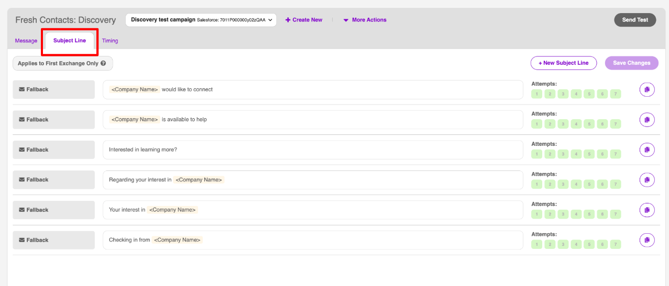Copy the 'Your interest in' subject line
Image resolution: width=669 pixels, height=286 pixels.
pyautogui.click(x=647, y=210)
